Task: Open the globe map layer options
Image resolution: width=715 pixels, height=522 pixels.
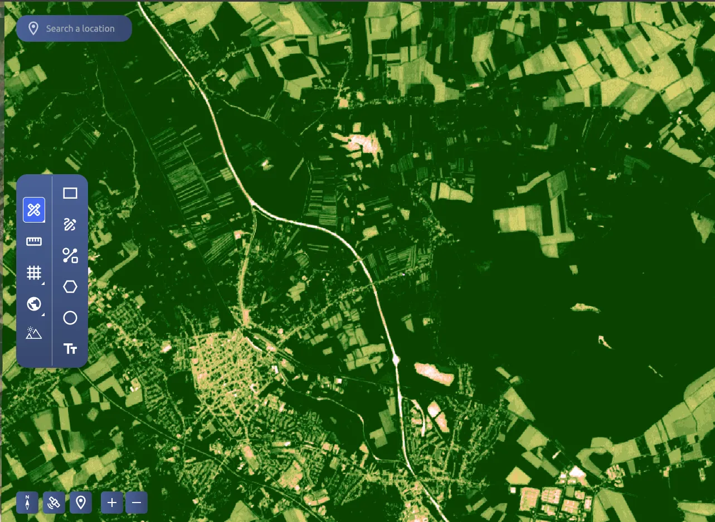Action: [34, 304]
